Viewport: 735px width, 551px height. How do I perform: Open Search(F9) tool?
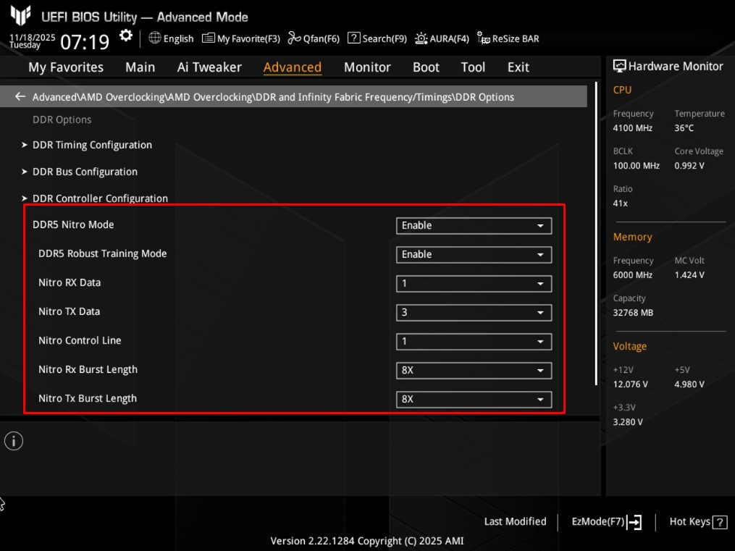pos(377,38)
